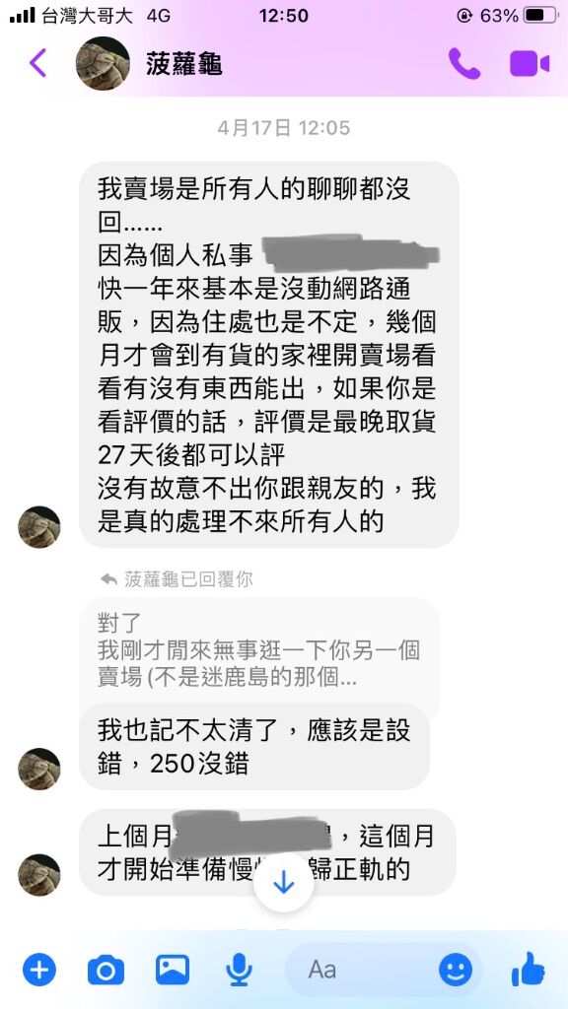This screenshot has width=568, height=1009.
Task: Start a voice call with 菠蘿龜
Action: coord(464,63)
